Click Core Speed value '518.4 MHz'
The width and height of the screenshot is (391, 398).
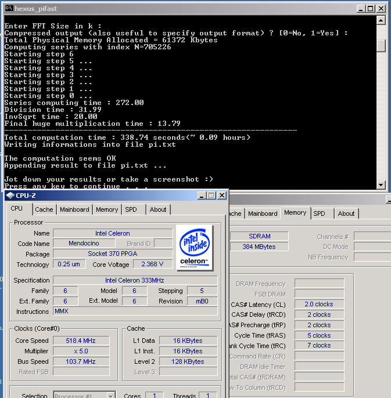click(81, 341)
